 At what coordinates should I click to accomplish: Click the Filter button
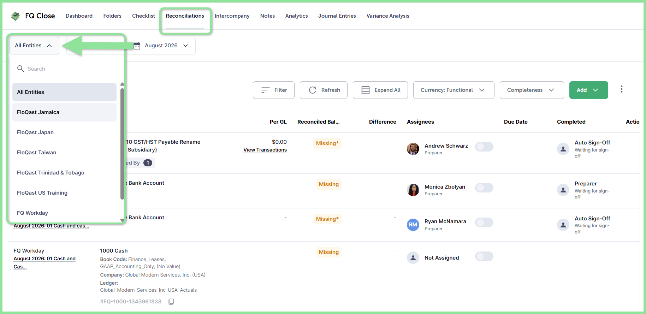click(274, 90)
